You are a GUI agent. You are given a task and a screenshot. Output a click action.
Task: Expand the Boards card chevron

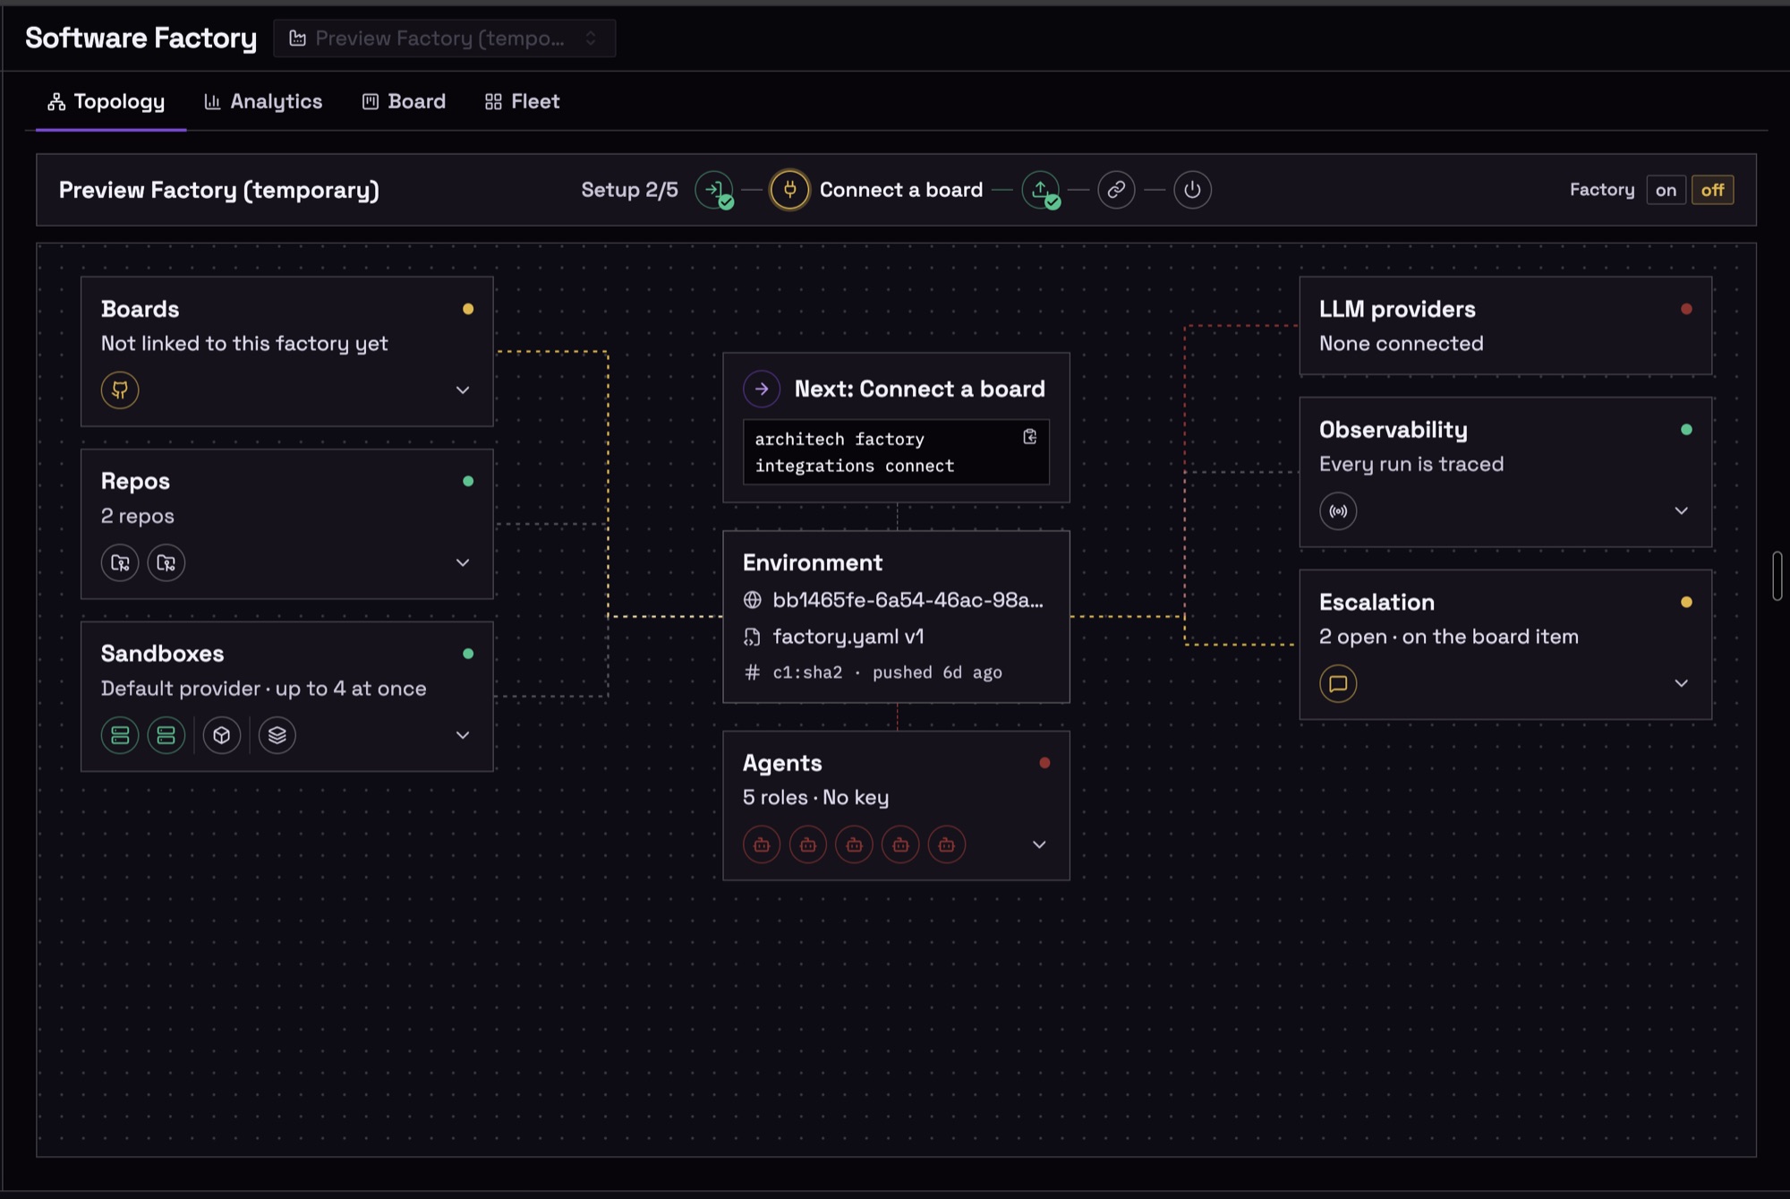(x=463, y=390)
